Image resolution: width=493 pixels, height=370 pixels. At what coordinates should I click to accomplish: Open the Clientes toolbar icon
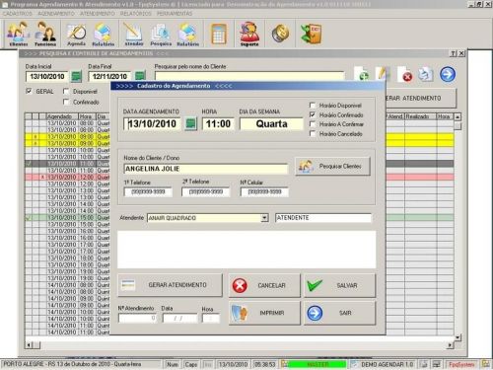(x=19, y=34)
